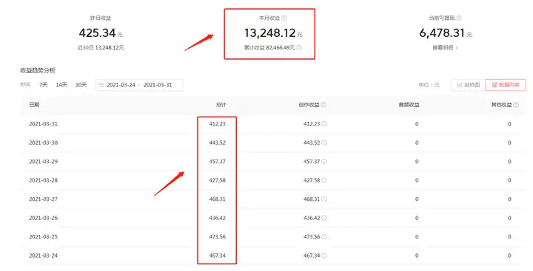Click 音频收益 value 0 for 2021-03-31
Viewport: 533px width, 271px height.
pyautogui.click(x=417, y=124)
